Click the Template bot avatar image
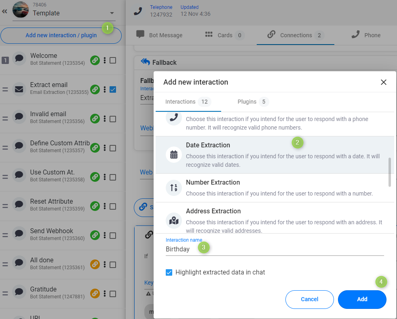The height and width of the screenshot is (319, 397). click(21, 10)
